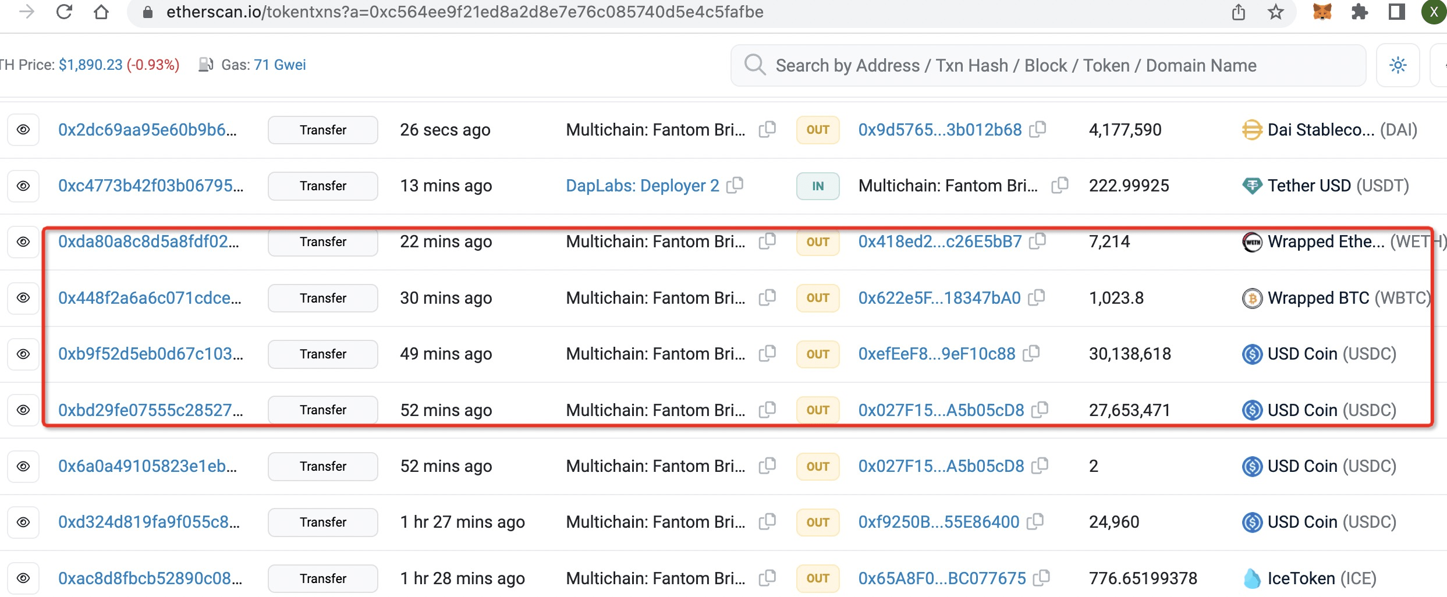View details eye for 0xd324d819fa9f055c8 row

tap(23, 522)
